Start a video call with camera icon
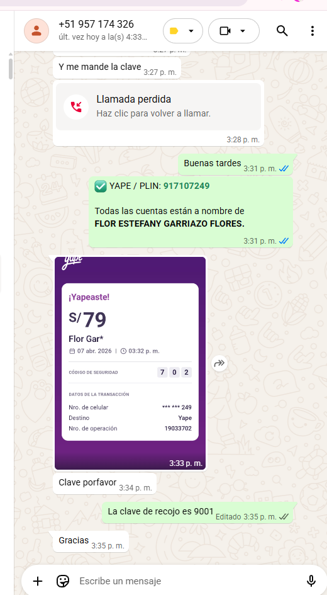The width and height of the screenshot is (327, 595). (x=225, y=31)
